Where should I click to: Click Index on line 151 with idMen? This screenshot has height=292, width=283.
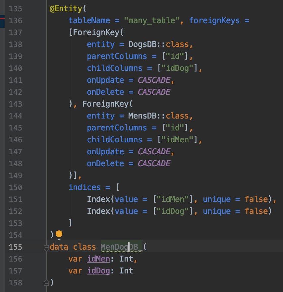pyautogui.click(x=98, y=199)
